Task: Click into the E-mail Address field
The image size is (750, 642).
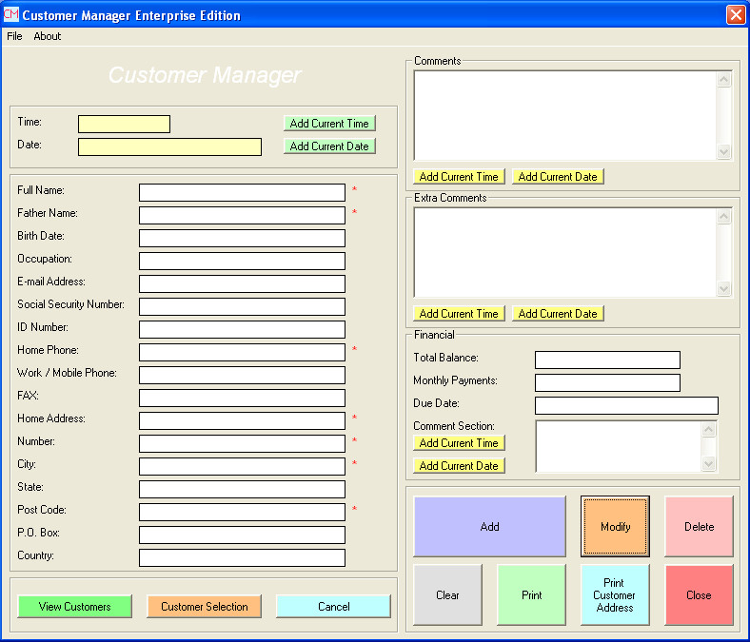Action: point(242,283)
